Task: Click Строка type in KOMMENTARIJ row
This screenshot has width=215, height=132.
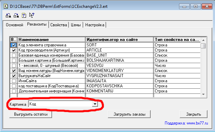Action: click(x=177, y=91)
